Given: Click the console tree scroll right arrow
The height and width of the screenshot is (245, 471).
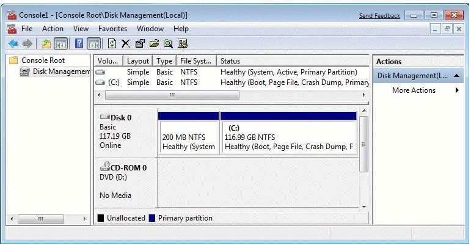Looking at the screenshot, I should point(85,219).
